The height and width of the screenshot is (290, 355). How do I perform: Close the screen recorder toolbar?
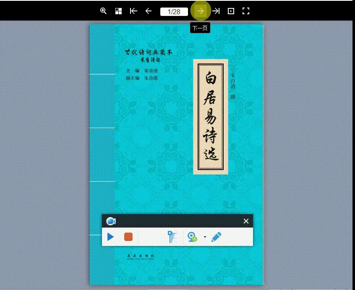[x=246, y=221]
